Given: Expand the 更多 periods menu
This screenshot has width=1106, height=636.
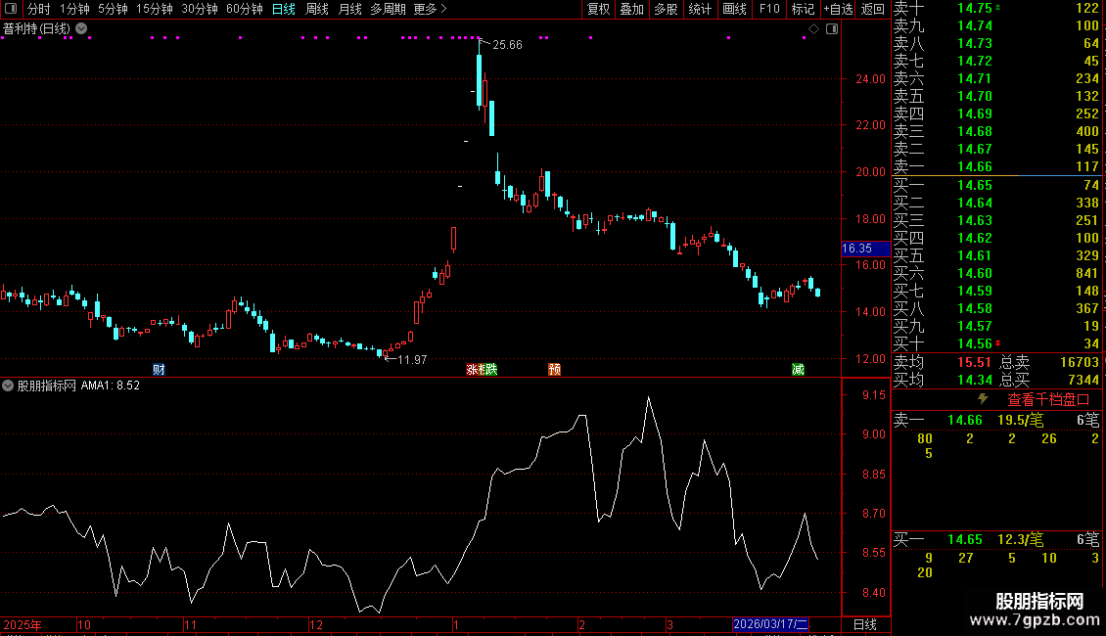Looking at the screenshot, I should click(430, 9).
